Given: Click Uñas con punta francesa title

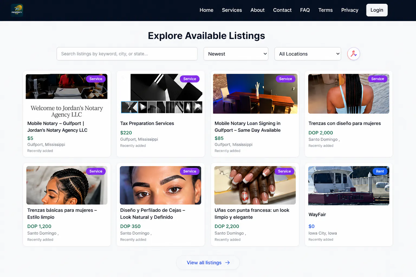Looking at the screenshot, I should pyautogui.click(x=252, y=214).
